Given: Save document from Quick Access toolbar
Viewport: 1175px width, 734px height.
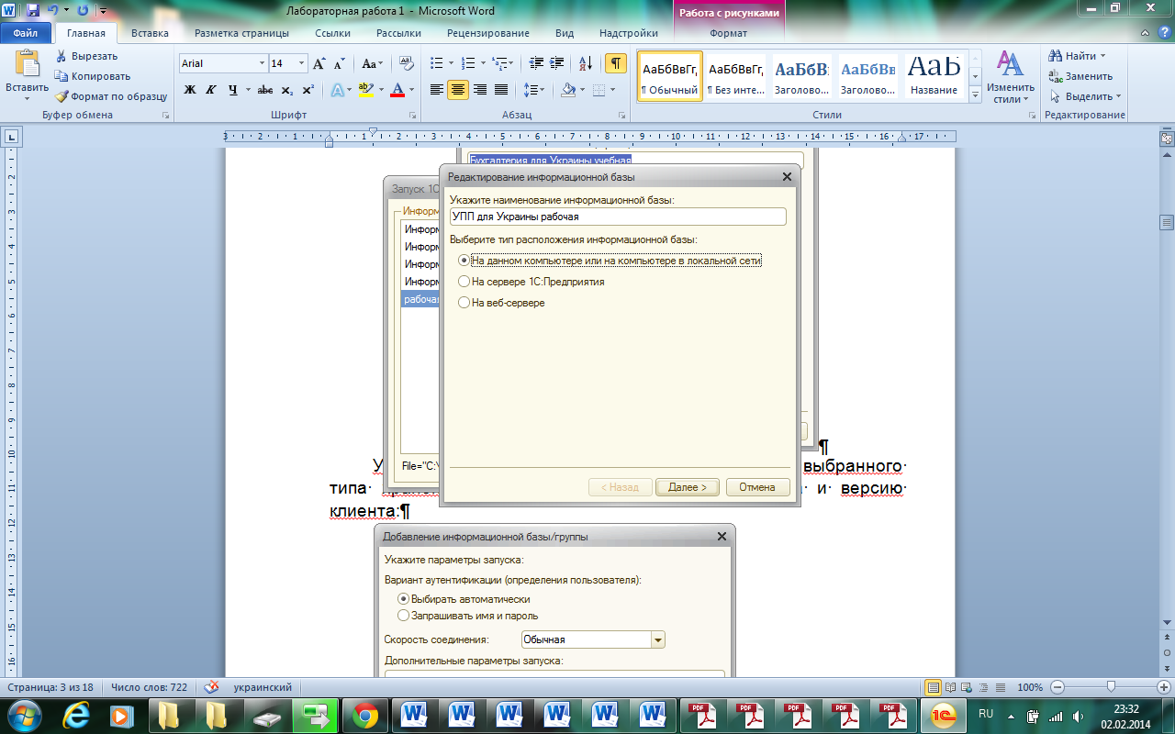Looking at the screenshot, I should click(33, 11).
